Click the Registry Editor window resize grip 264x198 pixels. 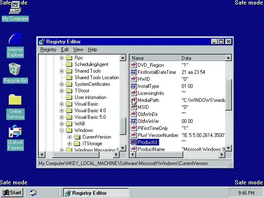[x=230, y=164]
